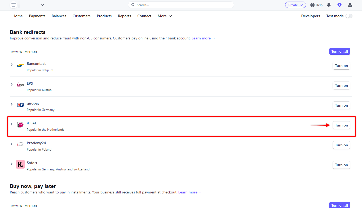
Task: Select the 'Popular in Austria' text
Action: [x=39, y=90]
